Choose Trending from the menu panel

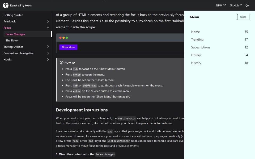(x=198, y=39)
